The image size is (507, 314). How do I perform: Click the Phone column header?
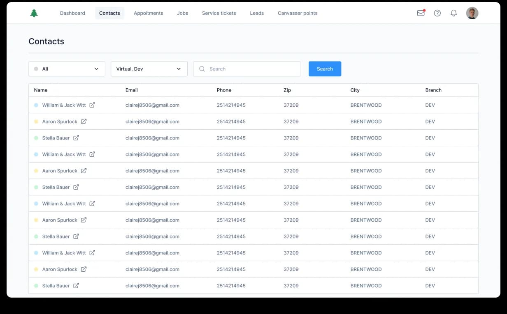pyautogui.click(x=224, y=90)
